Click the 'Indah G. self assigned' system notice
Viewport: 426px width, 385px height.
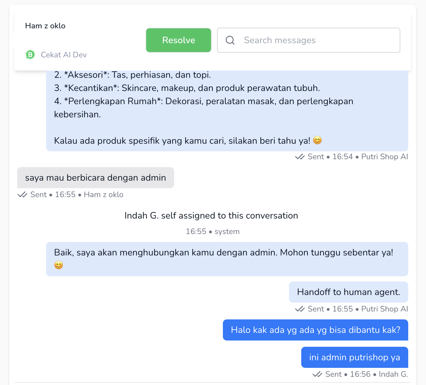(x=211, y=216)
